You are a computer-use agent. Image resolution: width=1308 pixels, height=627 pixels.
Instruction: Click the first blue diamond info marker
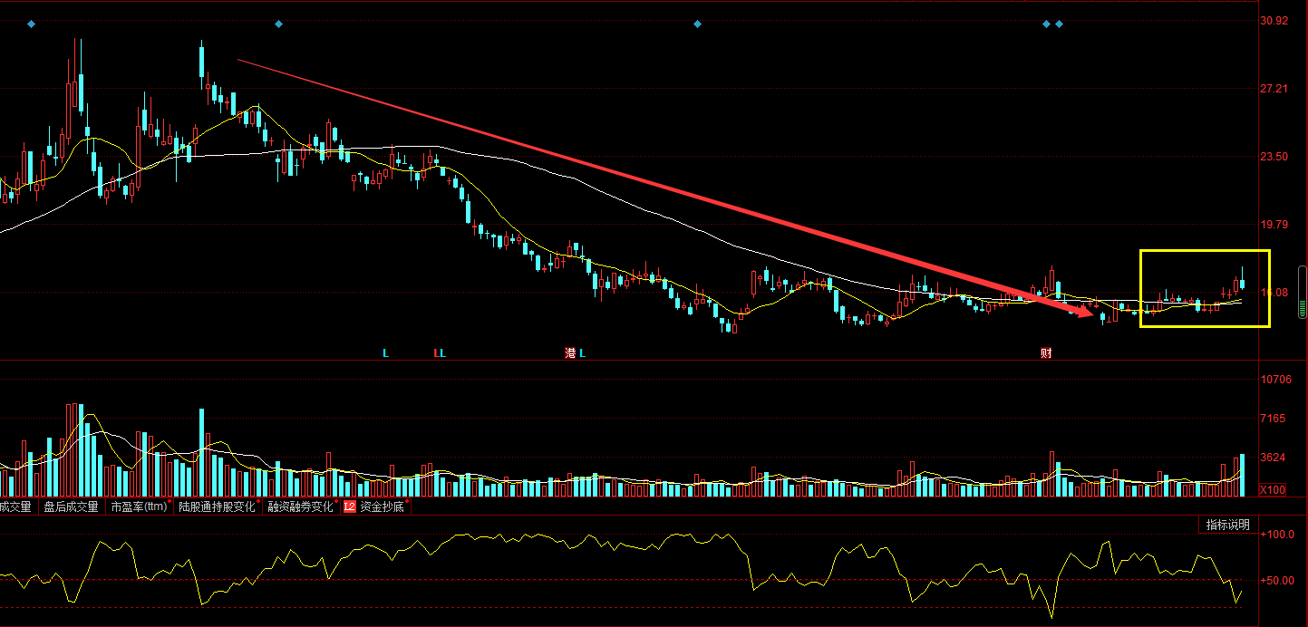pos(32,24)
